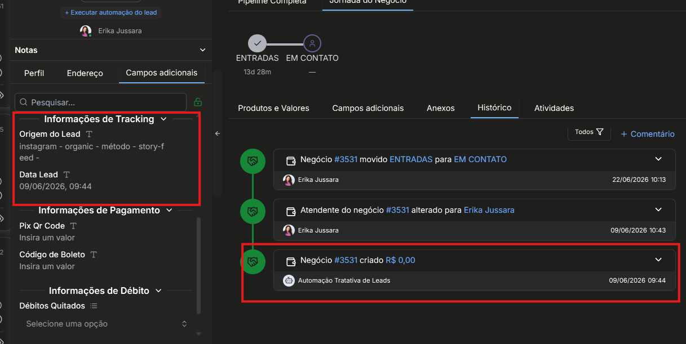The width and height of the screenshot is (686, 344).
Task: Click text type icon beside Pix Qr Code
Action: point(73,226)
